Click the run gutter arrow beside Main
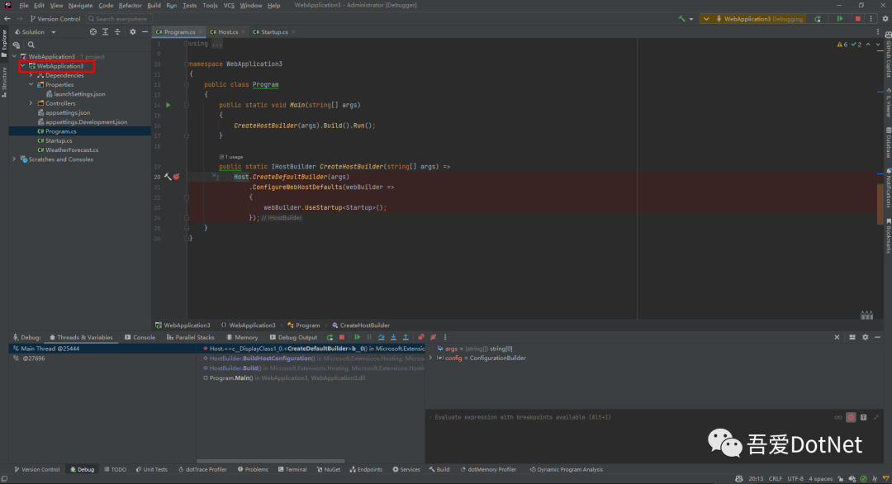 tap(168, 105)
